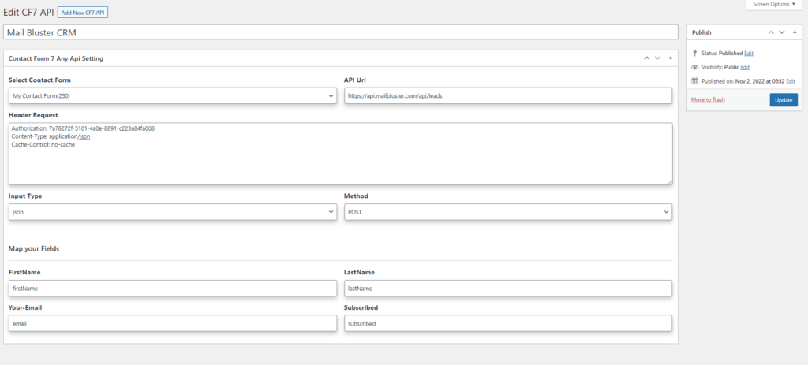
Task: Open the Method dropdown
Action: click(x=507, y=212)
